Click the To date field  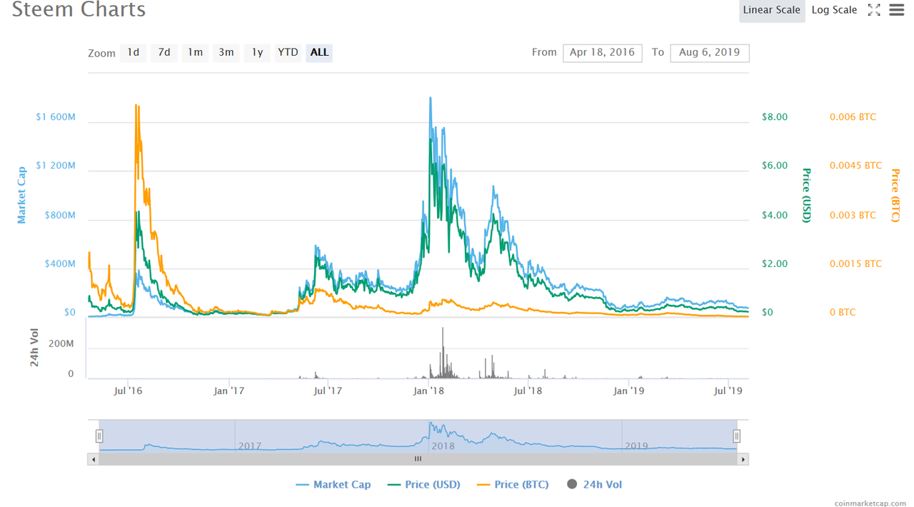(x=710, y=52)
